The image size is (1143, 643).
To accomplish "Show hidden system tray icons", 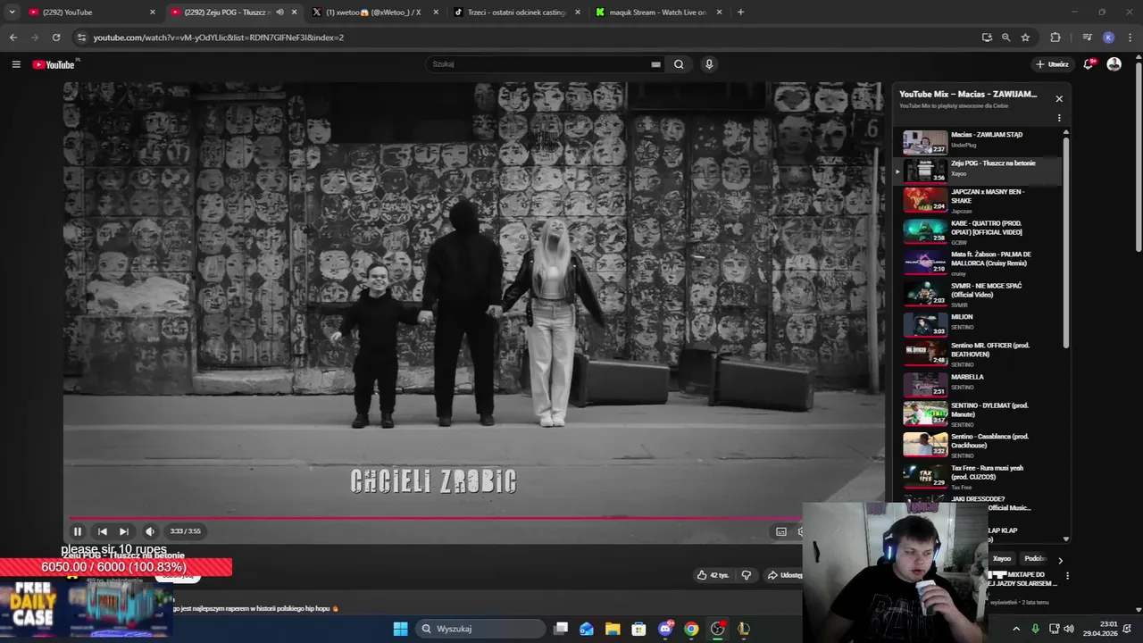I will tap(1016, 629).
